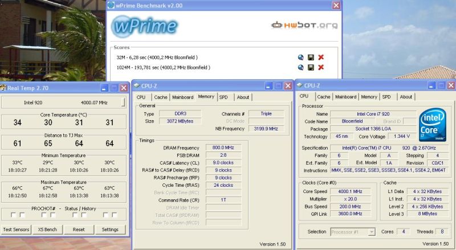
Task: Delete the 32M score with the red X
Action: tap(321, 58)
